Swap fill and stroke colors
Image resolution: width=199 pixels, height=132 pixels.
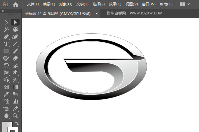[x=17, y=123]
